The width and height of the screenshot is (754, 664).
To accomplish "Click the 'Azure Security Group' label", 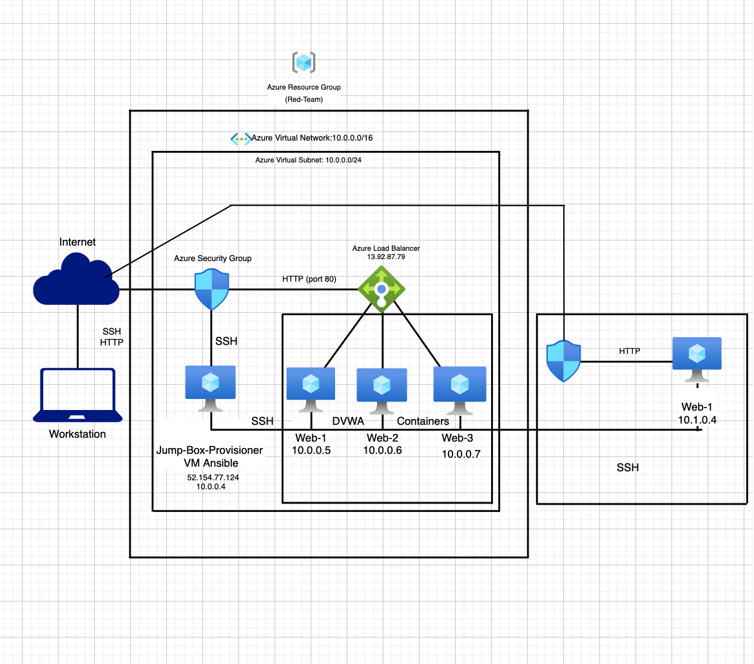I will 213,259.
